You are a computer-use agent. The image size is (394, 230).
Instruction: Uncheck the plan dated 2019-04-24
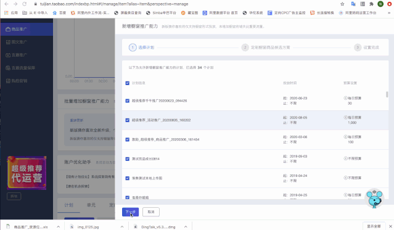128,178
